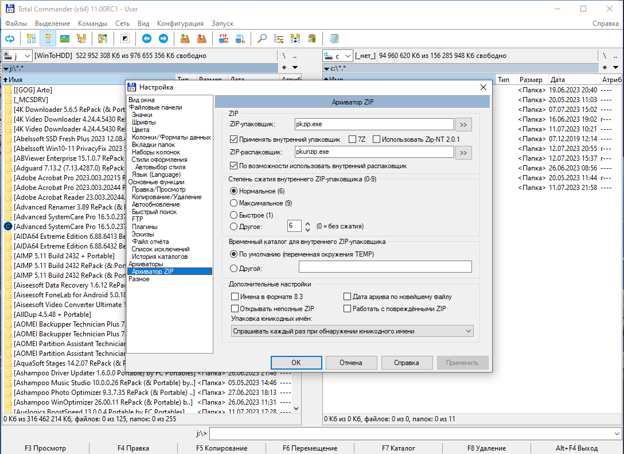Open the Команды menu
The image size is (624, 454).
click(93, 24)
